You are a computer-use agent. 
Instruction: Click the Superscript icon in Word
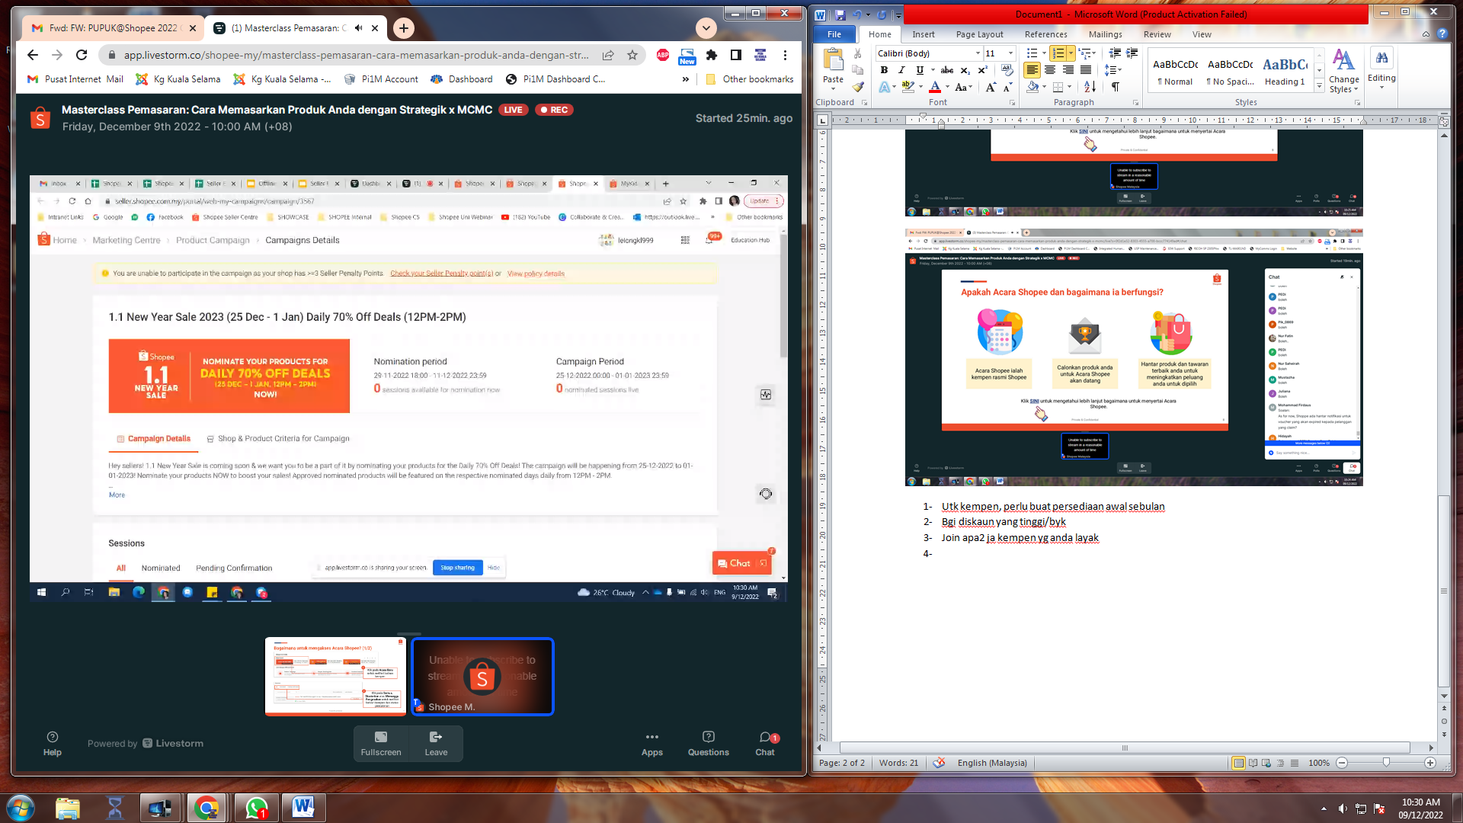[982, 70]
